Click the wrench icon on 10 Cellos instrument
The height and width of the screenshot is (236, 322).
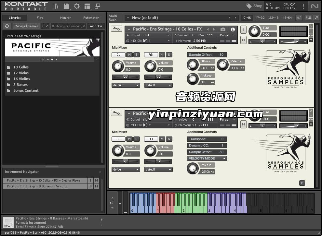tap(116, 29)
